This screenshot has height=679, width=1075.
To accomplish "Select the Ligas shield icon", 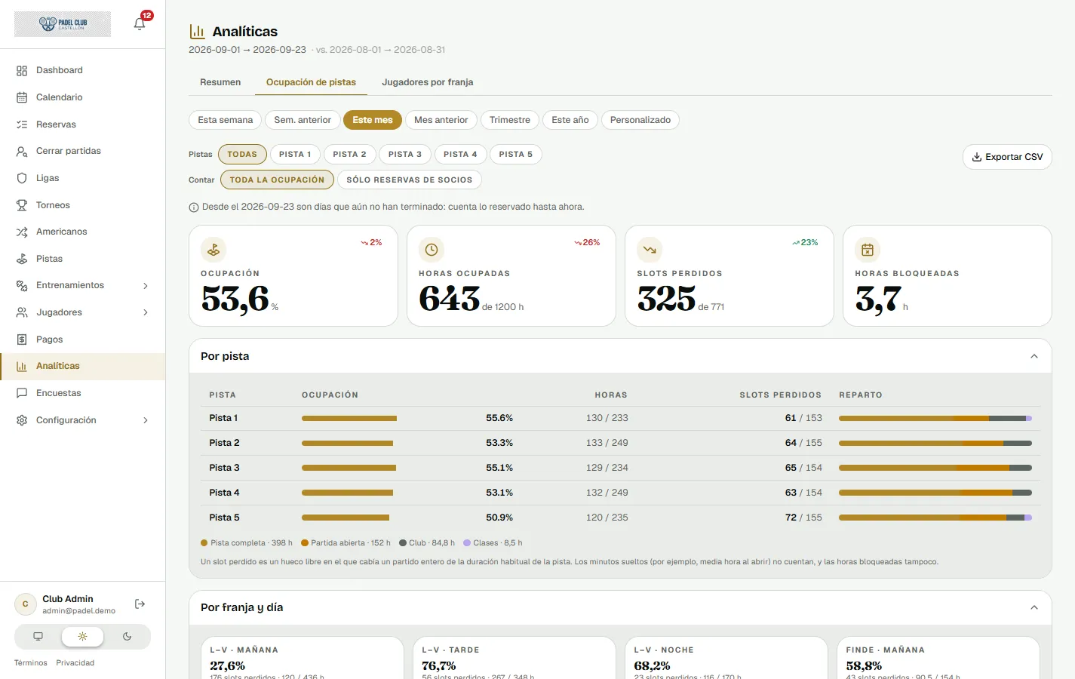I will pyautogui.click(x=22, y=178).
